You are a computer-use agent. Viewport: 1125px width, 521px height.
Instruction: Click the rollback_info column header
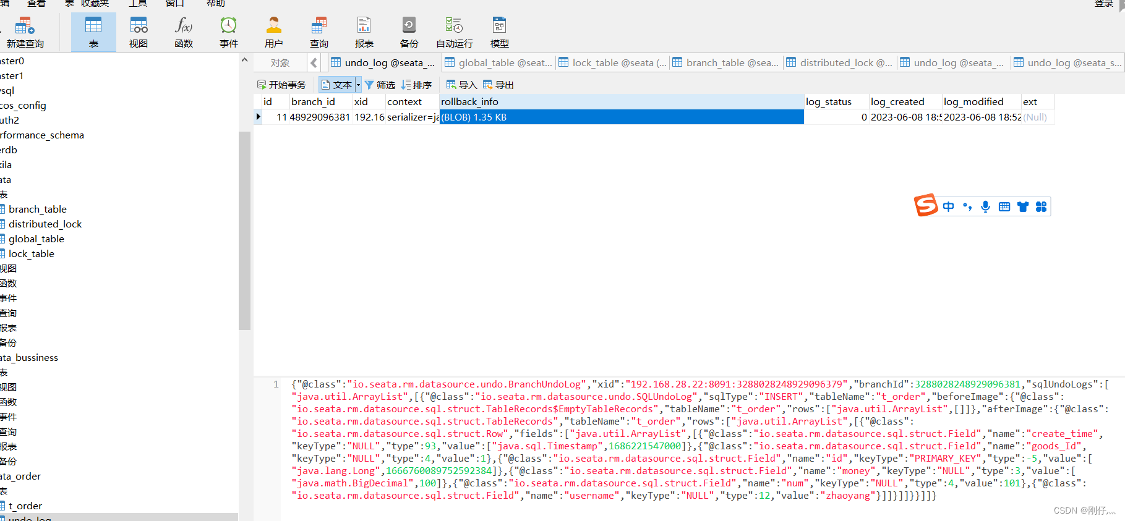click(622, 101)
